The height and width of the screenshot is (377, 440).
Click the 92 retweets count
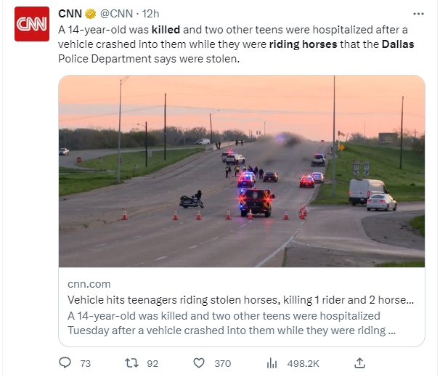(152, 363)
